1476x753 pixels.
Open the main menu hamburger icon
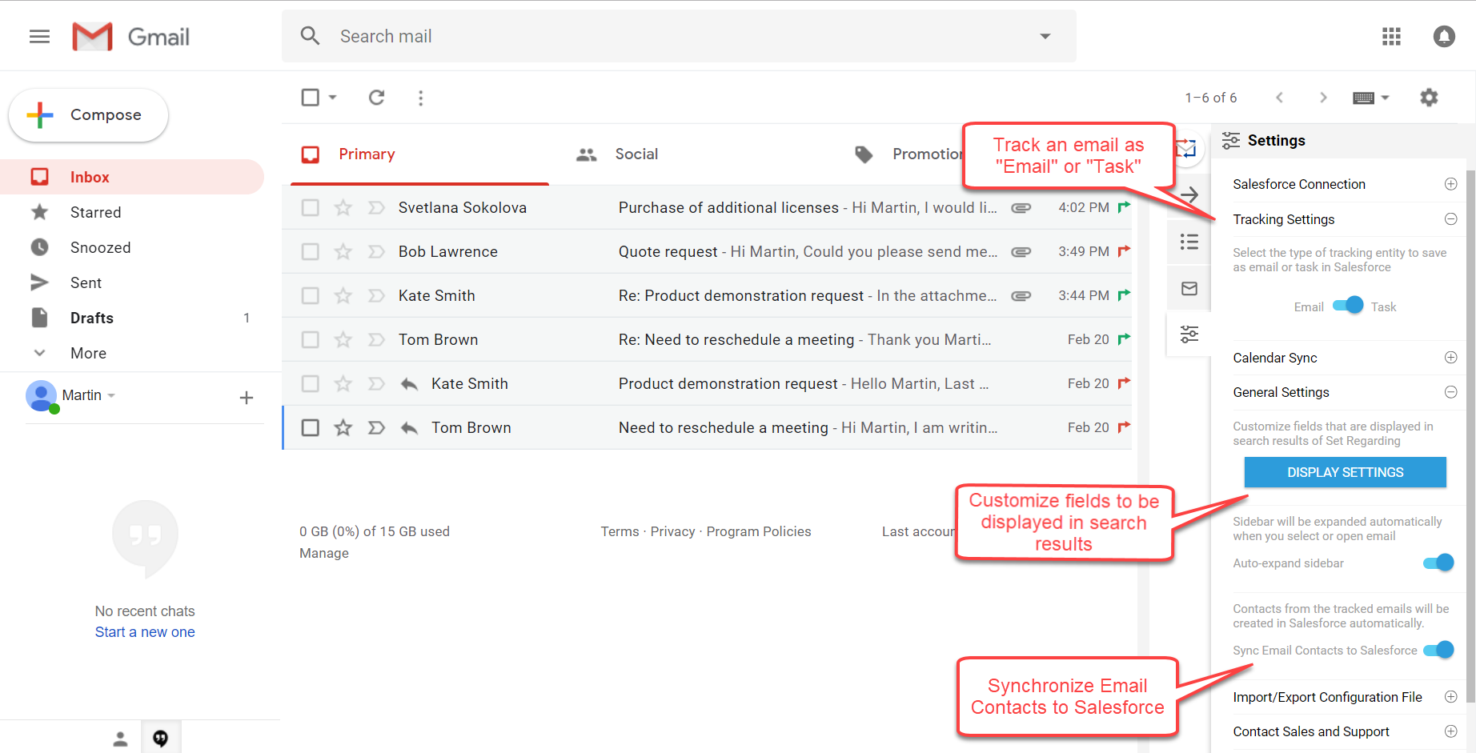(39, 37)
